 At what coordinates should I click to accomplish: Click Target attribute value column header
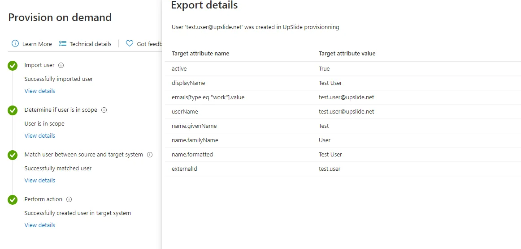(347, 53)
